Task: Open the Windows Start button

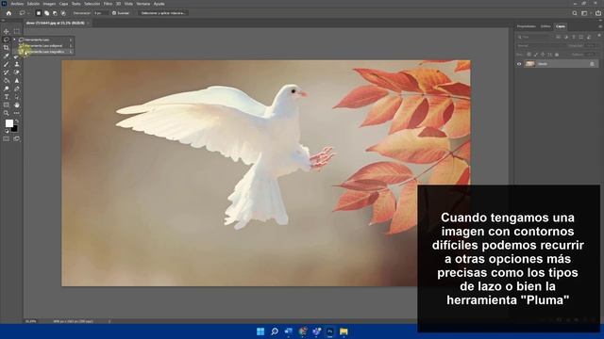Action: coord(260,331)
